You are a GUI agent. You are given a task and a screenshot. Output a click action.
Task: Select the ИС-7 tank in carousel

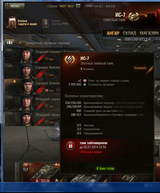point(41,172)
